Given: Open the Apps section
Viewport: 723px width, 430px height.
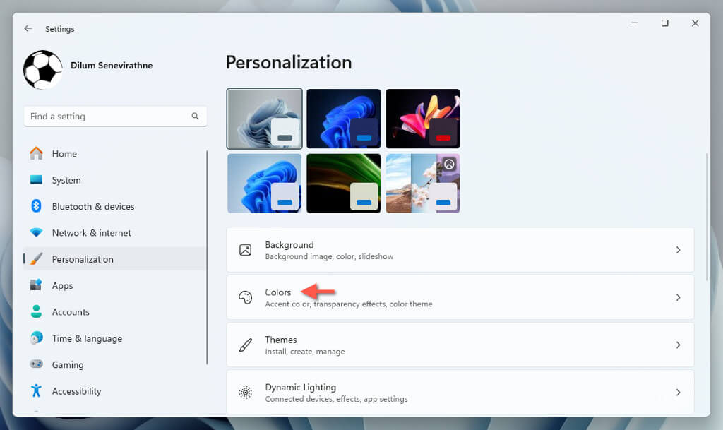Looking at the screenshot, I should (115, 285).
